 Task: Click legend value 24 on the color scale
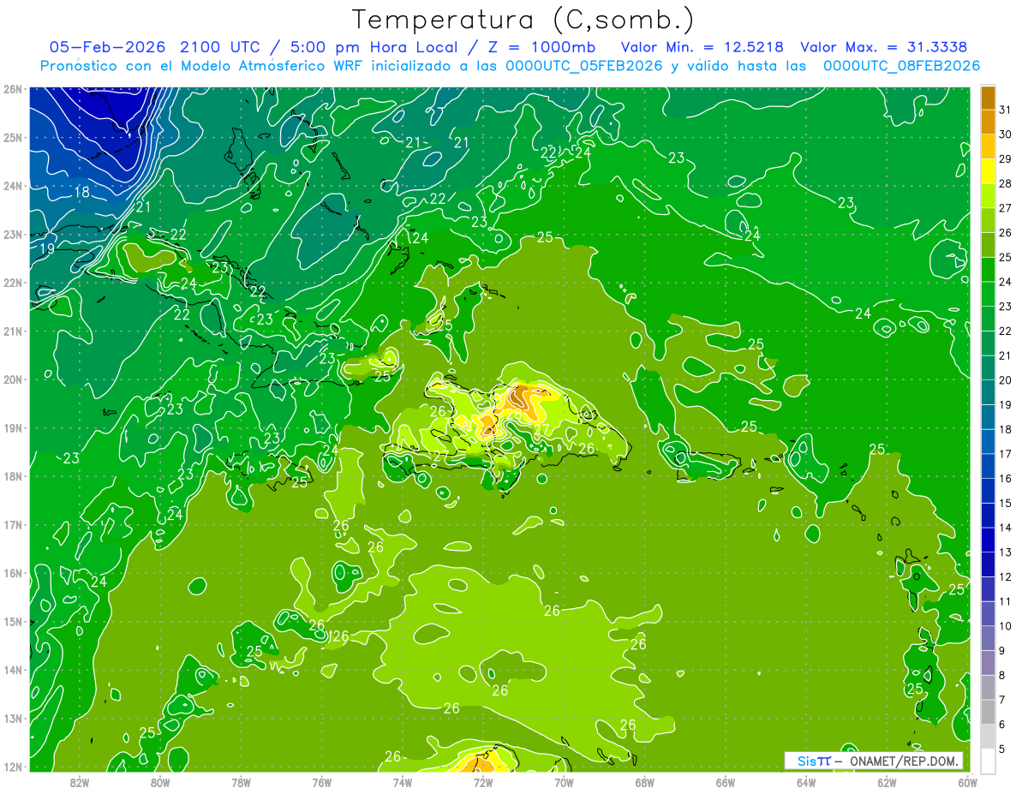click(1005, 282)
